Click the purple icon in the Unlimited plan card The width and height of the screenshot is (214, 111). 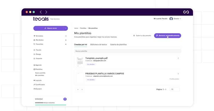click(65, 99)
